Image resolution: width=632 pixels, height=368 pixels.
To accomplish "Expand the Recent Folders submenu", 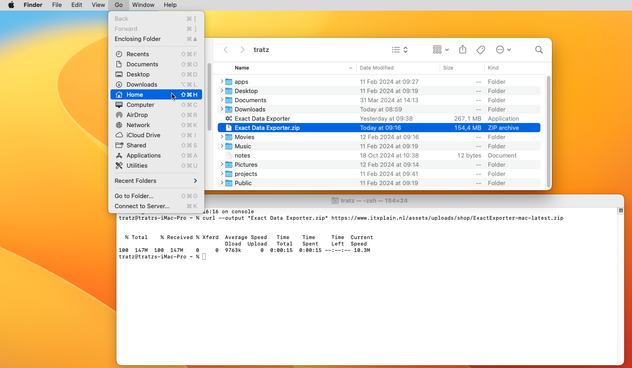I will [156, 181].
